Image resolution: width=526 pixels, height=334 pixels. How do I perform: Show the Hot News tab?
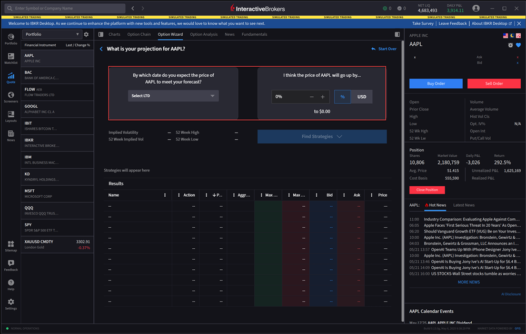click(435, 205)
